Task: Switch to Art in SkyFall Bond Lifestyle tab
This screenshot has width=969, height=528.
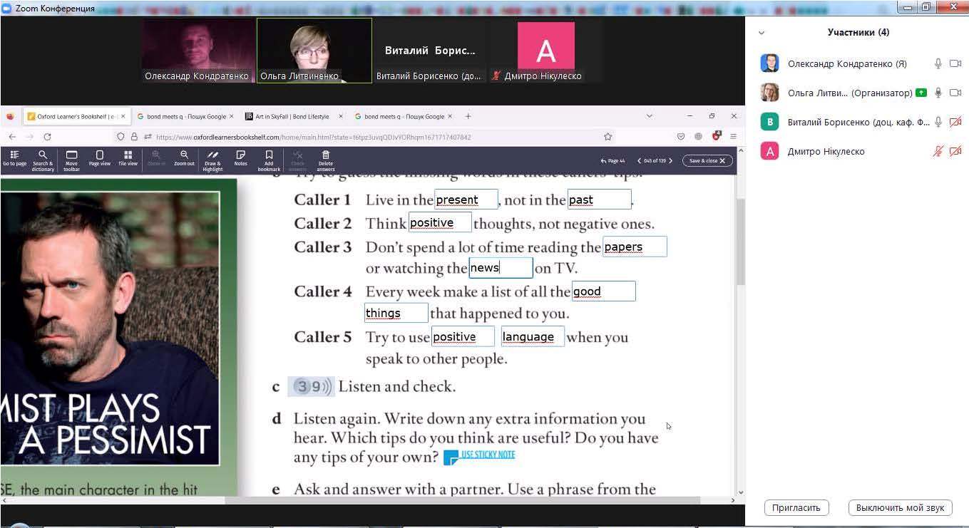Action: point(292,116)
